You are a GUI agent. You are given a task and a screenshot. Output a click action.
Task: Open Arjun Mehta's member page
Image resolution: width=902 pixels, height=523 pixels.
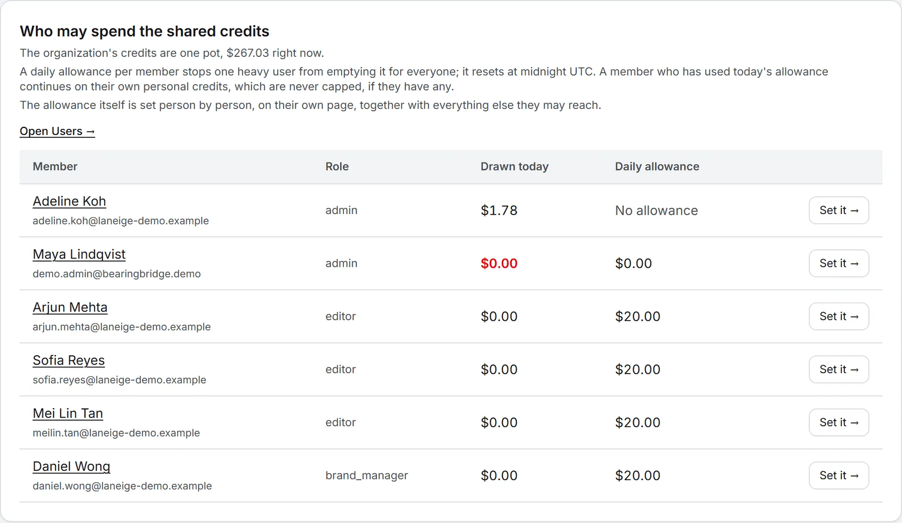pyautogui.click(x=70, y=307)
